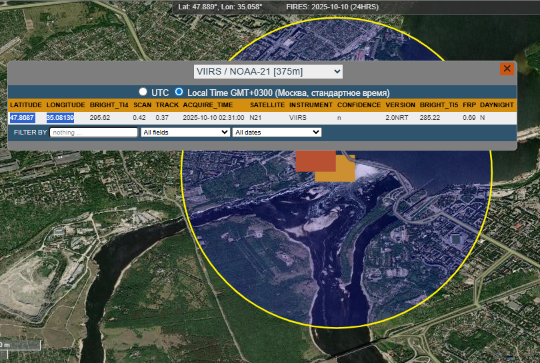Select Local Time GMT+0300 radio button
This screenshot has width=540, height=363.
[x=179, y=92]
